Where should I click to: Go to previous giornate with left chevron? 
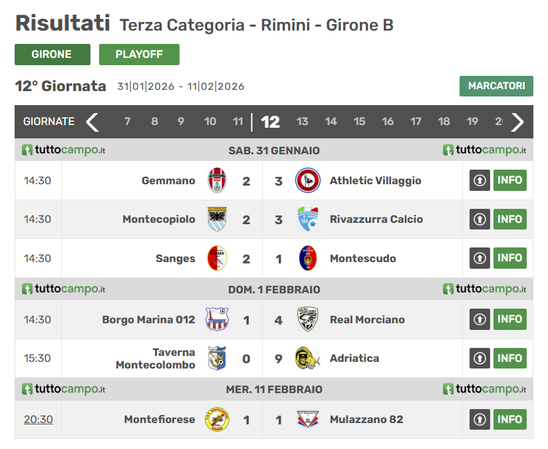pos(92,122)
